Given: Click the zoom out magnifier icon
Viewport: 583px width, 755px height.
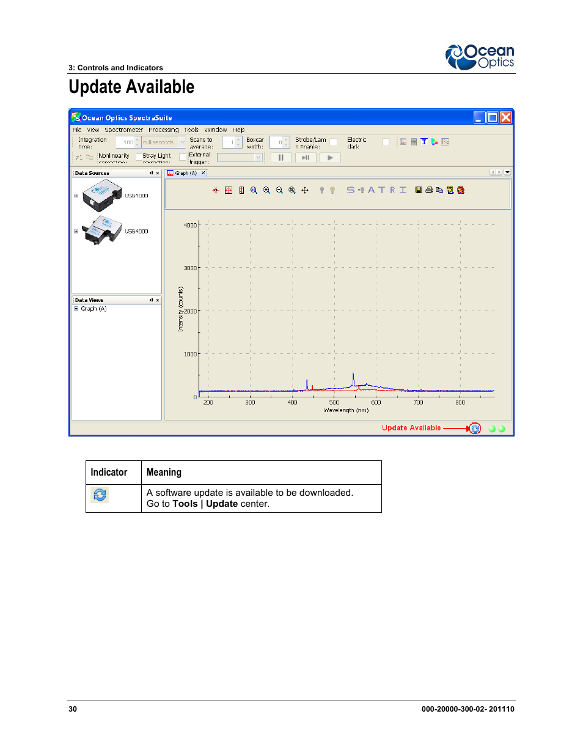Looking at the screenshot, I should coord(279,190).
